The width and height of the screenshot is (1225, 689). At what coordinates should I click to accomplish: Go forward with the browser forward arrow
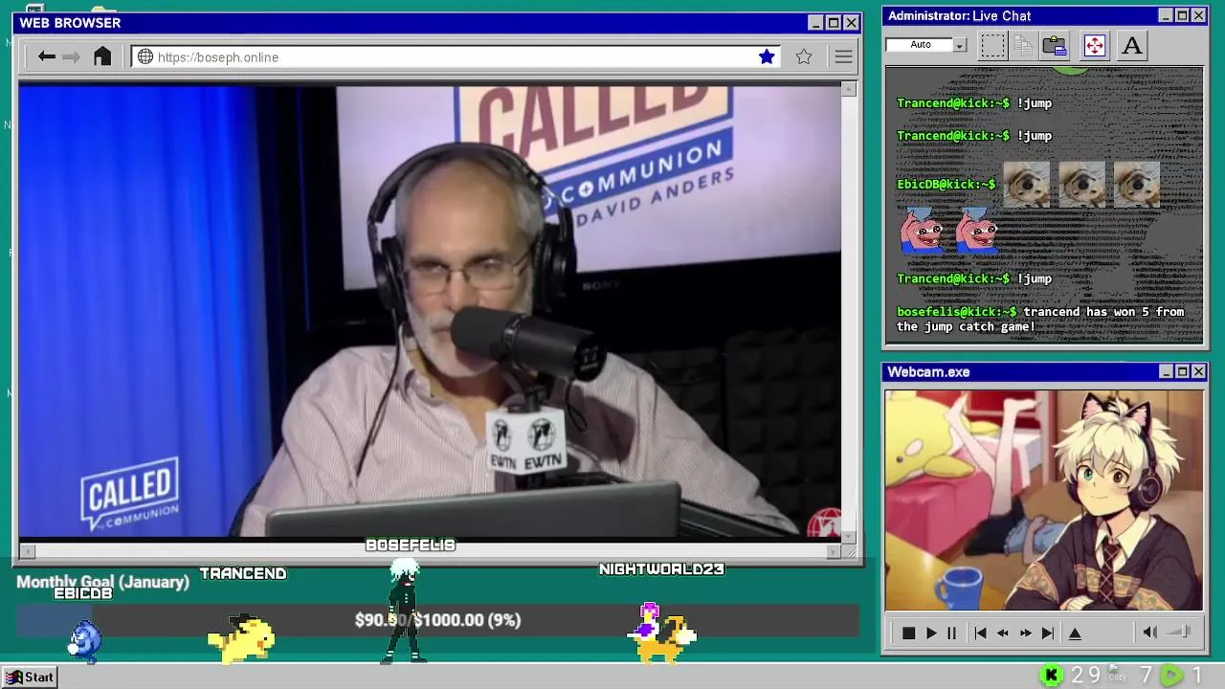(x=72, y=56)
